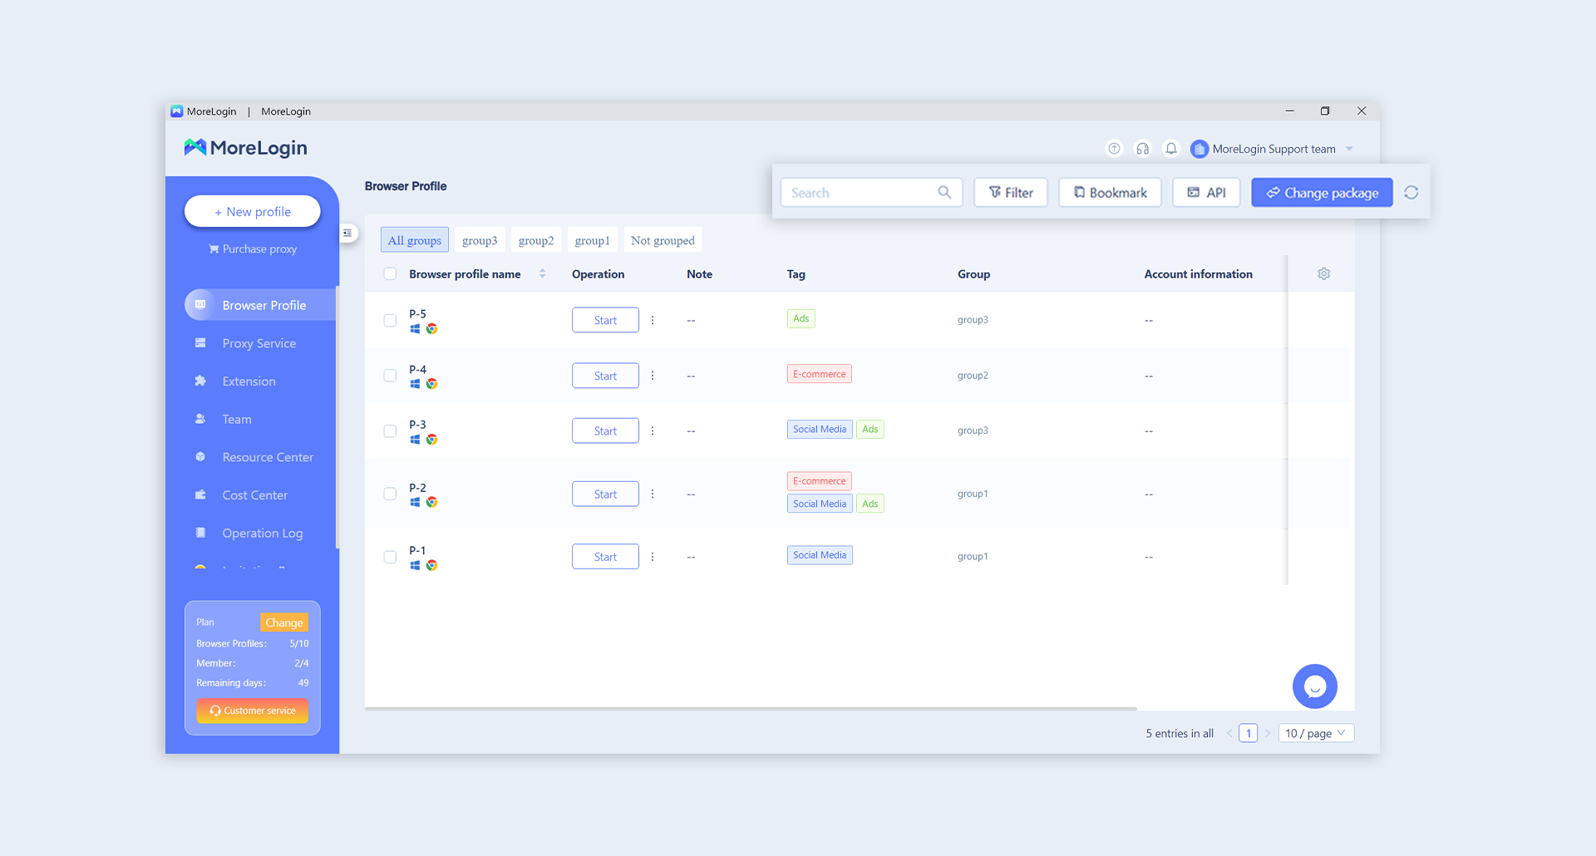Open more options for P-5 row
Screen dimensions: 1596x856
pyautogui.click(x=653, y=320)
